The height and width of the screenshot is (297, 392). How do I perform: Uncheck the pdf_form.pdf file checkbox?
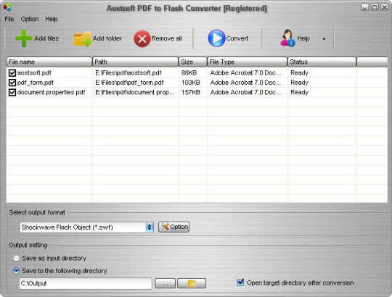click(x=12, y=83)
